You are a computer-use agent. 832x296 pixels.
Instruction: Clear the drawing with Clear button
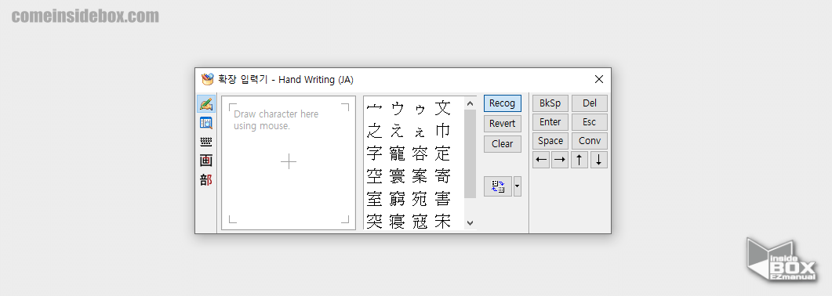click(x=503, y=143)
